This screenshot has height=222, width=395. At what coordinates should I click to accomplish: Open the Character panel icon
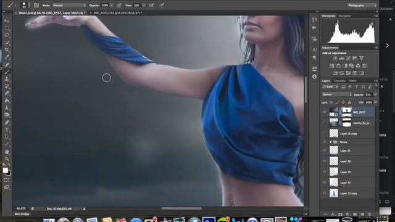pos(314,50)
